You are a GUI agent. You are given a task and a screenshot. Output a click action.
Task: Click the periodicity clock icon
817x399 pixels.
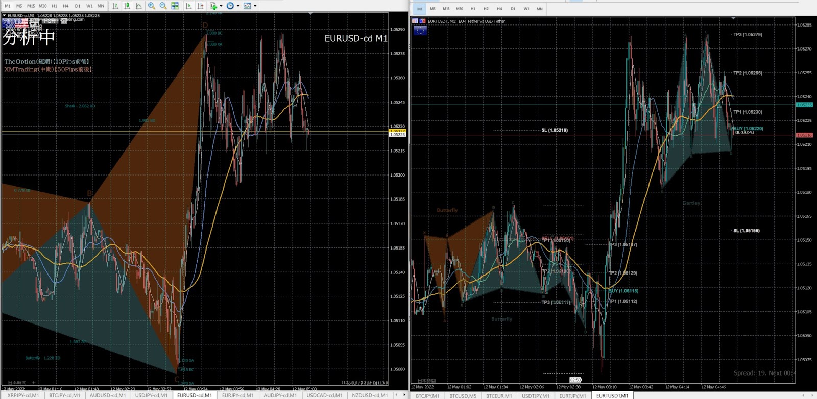(x=230, y=6)
